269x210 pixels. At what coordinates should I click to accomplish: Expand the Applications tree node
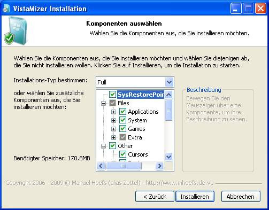[113, 112]
